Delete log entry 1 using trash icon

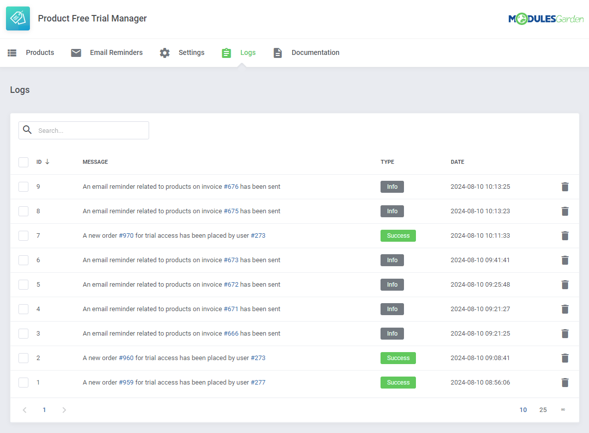565,382
